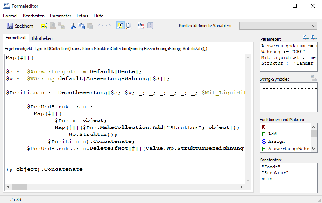Click the copy icon in toolbar

[x=81, y=26]
